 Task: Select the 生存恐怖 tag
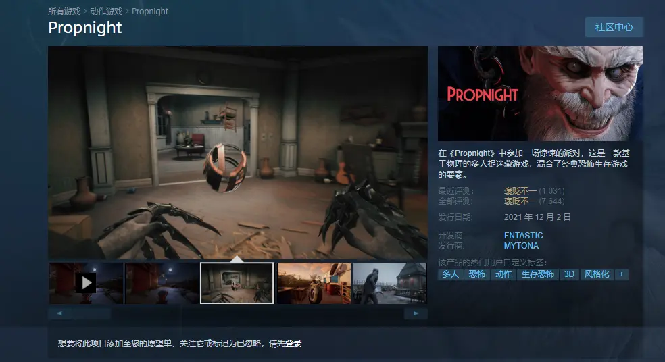538,274
